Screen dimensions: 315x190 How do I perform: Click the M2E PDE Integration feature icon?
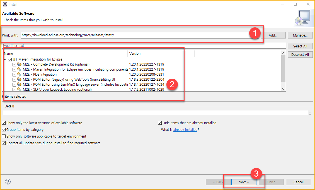(x=19, y=74)
